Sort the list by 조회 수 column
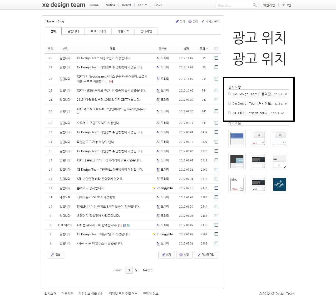 [204, 49]
